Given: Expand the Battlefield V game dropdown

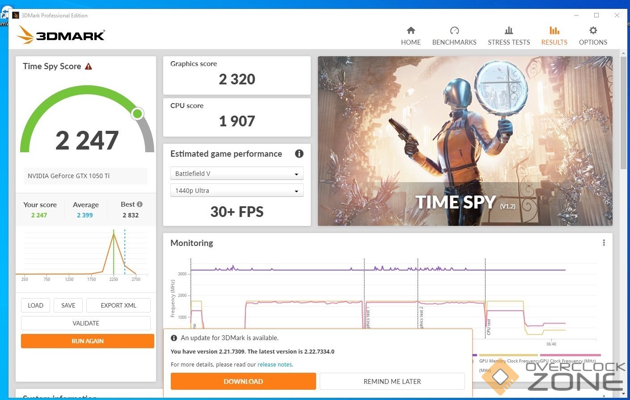Looking at the screenshot, I should pos(237,174).
